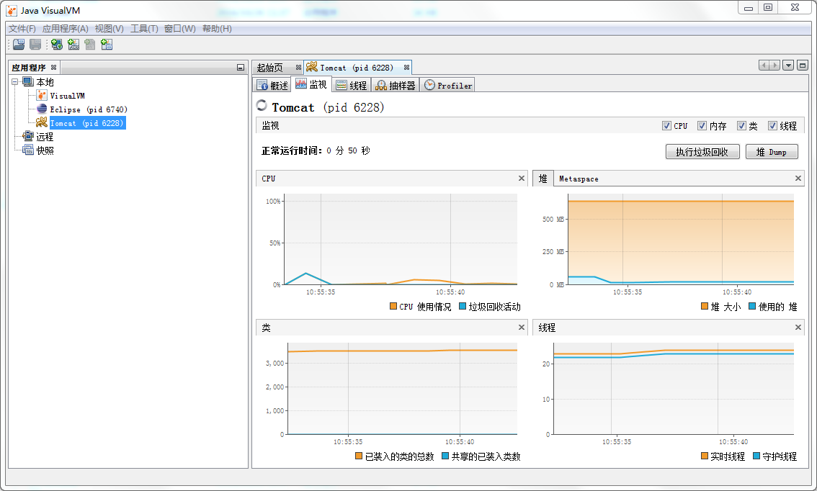817x491 pixels.
Task: Click the Save snapshot toolbar icon
Action: [x=35, y=45]
